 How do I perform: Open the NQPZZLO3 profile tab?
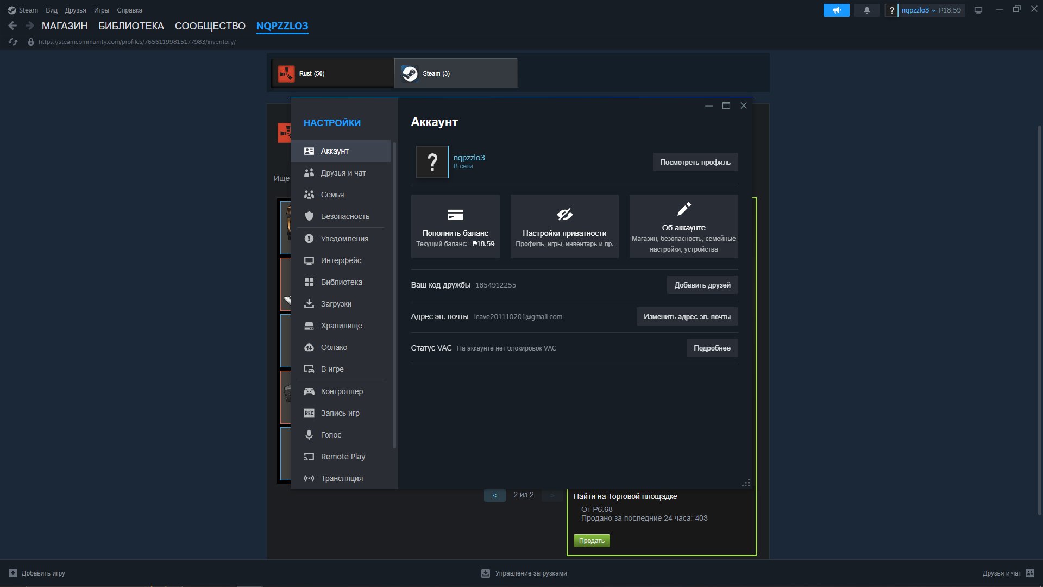coord(282,26)
